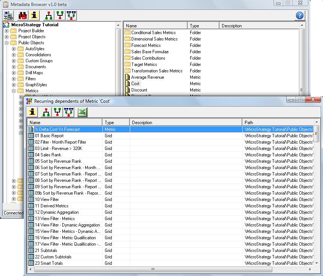The height and width of the screenshot is (276, 323).
Task: Expand the AutoStyles folder node
Action: 14,49
